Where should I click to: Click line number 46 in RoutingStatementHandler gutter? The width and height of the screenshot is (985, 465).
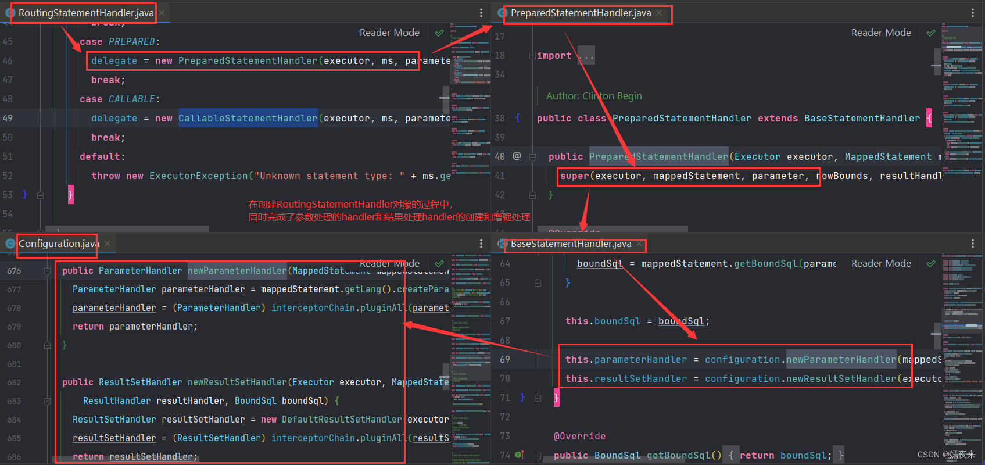tap(8, 61)
